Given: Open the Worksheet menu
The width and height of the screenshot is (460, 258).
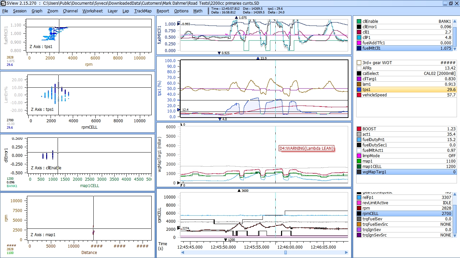Looking at the screenshot, I should [93, 11].
